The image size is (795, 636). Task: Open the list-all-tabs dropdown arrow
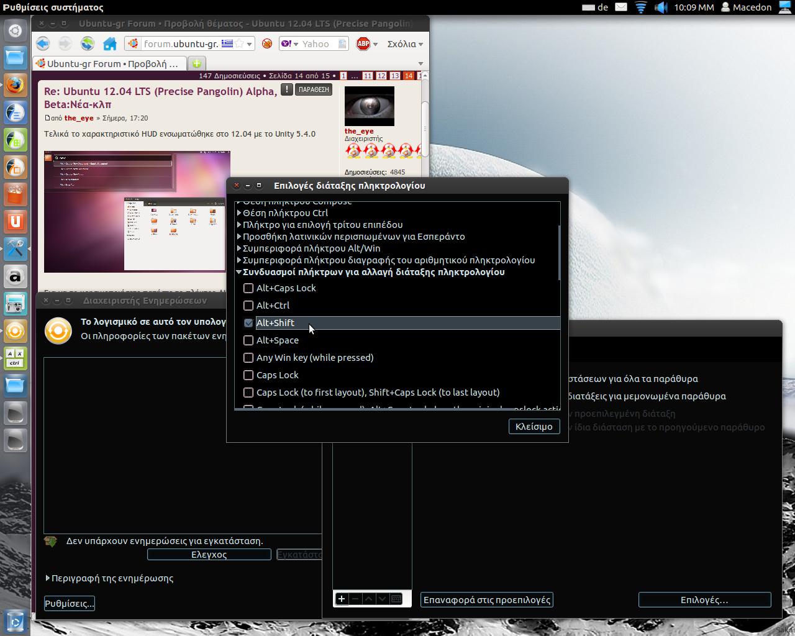coord(420,63)
